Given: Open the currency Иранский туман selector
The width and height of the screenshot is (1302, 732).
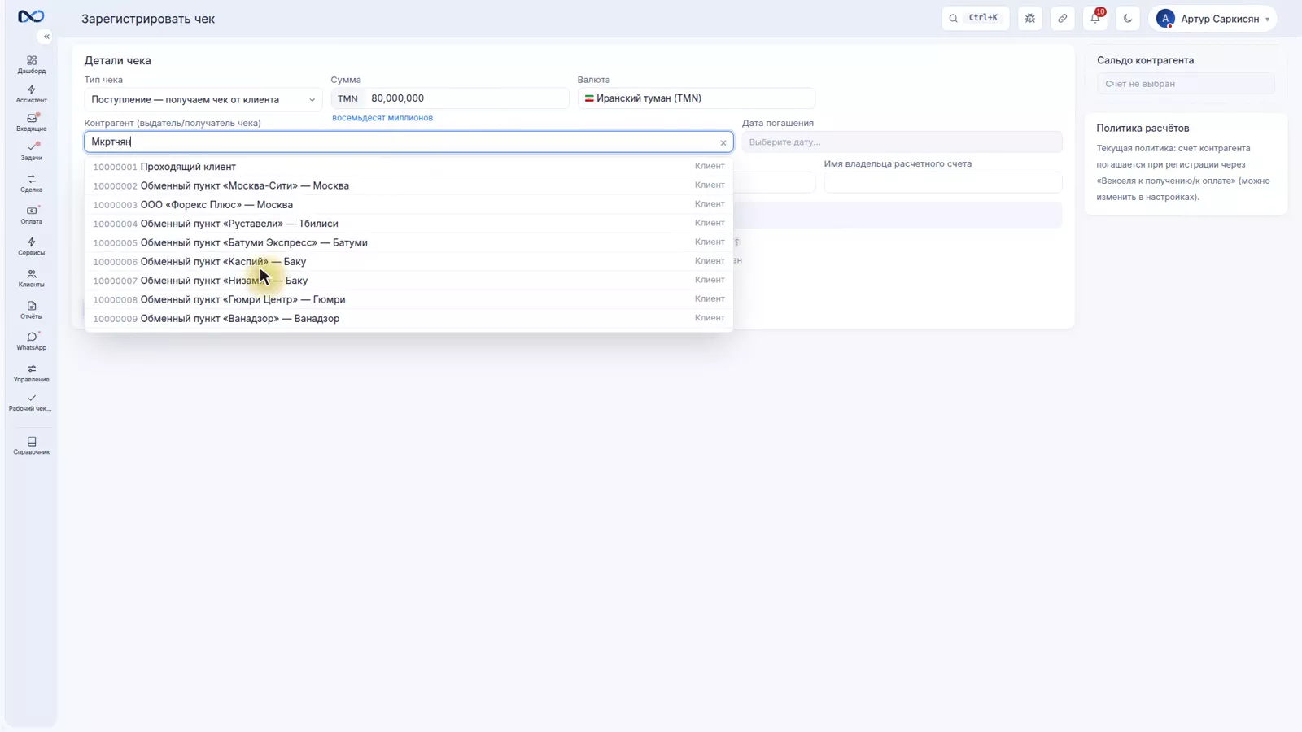Looking at the screenshot, I should tap(696, 98).
